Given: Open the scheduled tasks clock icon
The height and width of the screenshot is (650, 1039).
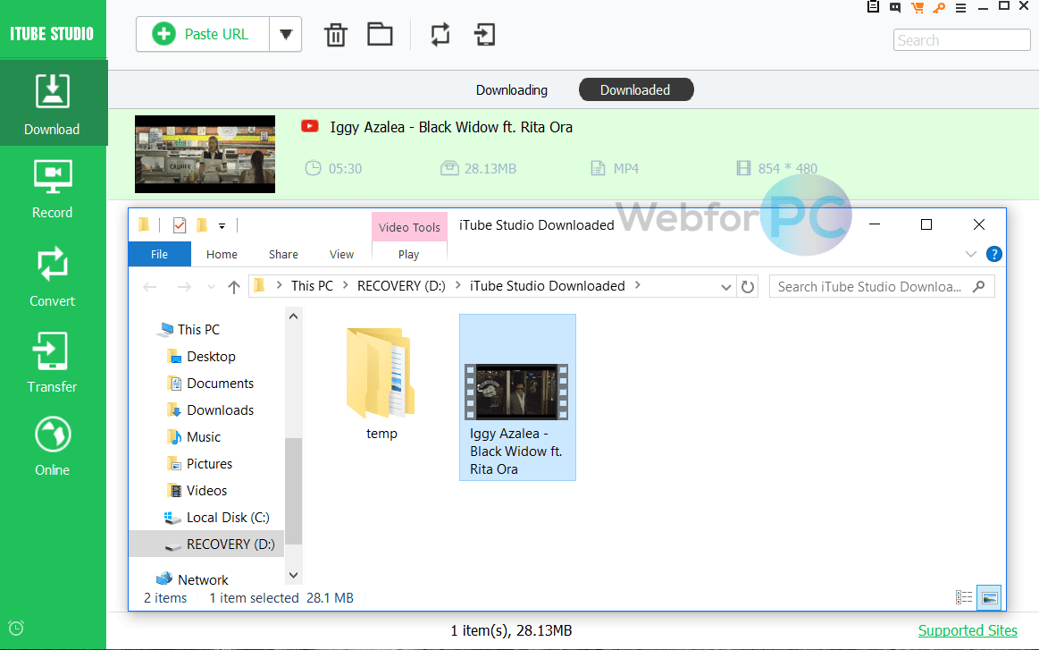Looking at the screenshot, I should coord(15,629).
